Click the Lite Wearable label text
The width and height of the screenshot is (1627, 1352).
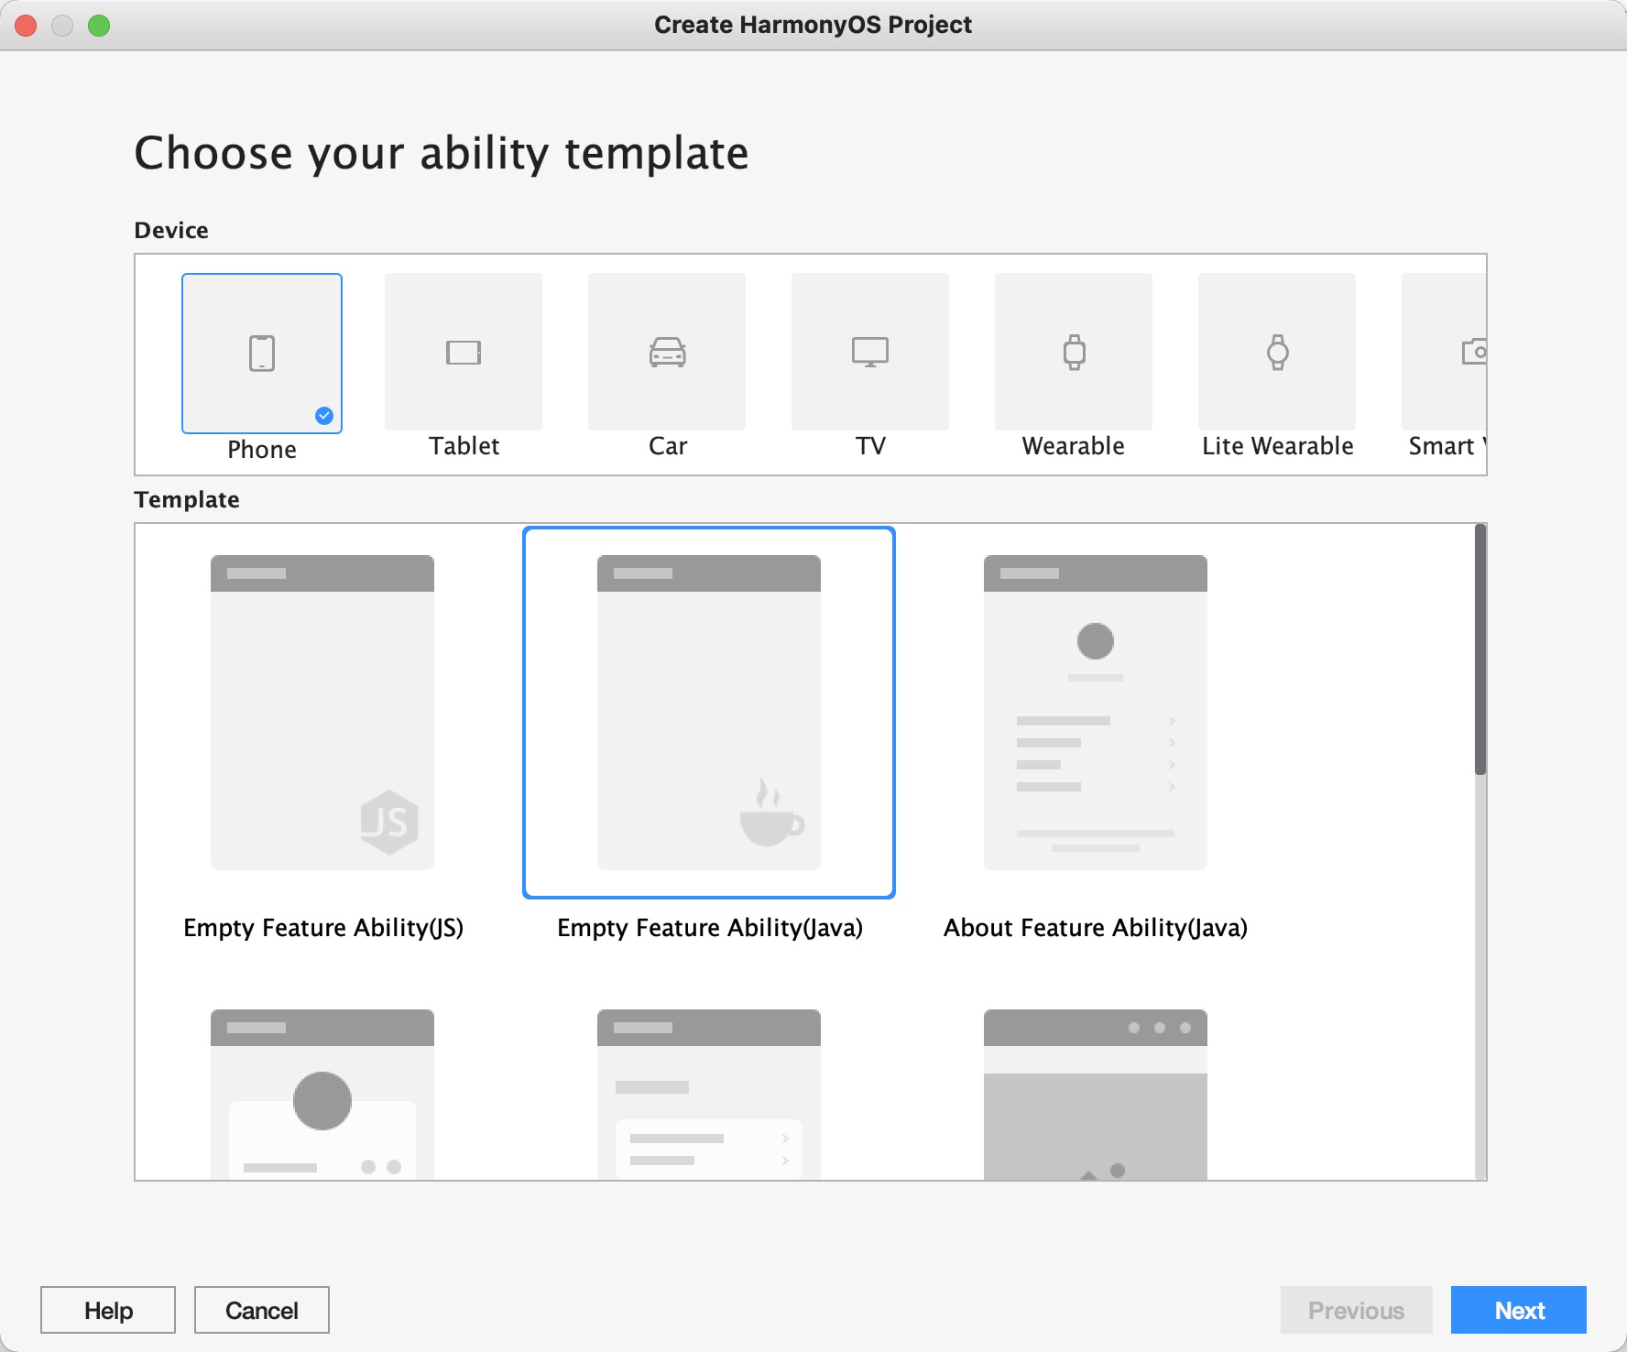(x=1277, y=446)
